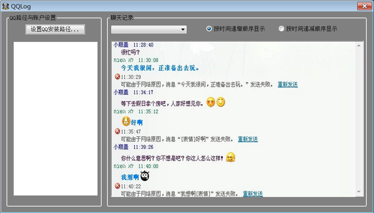The image size is (374, 213).
Task: Click the smiling emoji in the 11:34:17 message
Action: (221, 102)
